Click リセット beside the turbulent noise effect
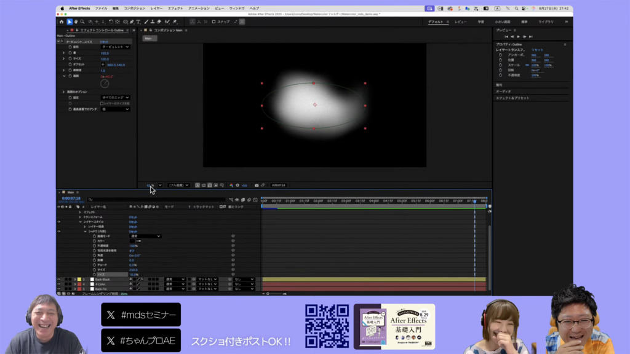The image size is (630, 354). tap(105, 42)
